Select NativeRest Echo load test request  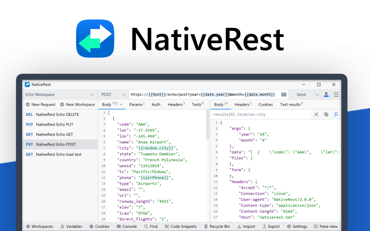[x=60, y=154]
